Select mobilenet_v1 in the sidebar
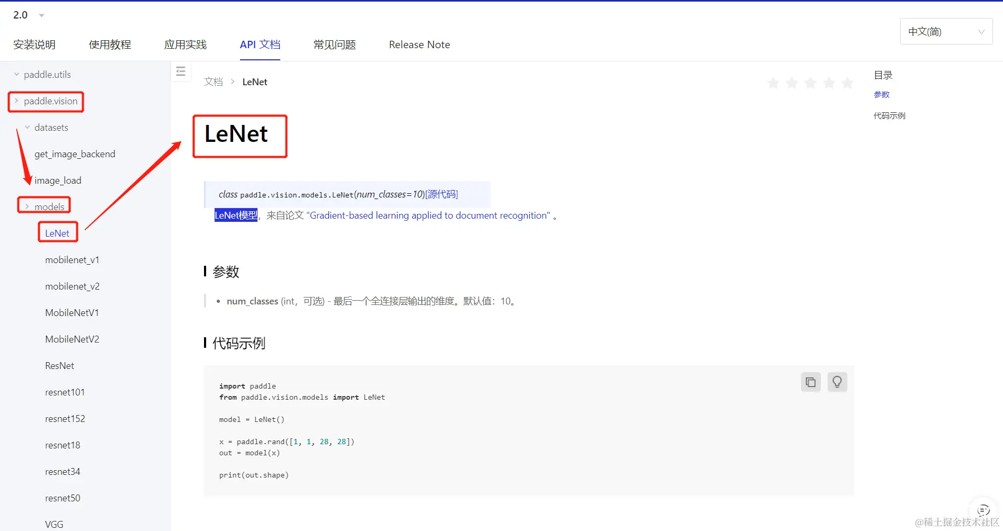The height and width of the screenshot is (531, 1003). 72,259
